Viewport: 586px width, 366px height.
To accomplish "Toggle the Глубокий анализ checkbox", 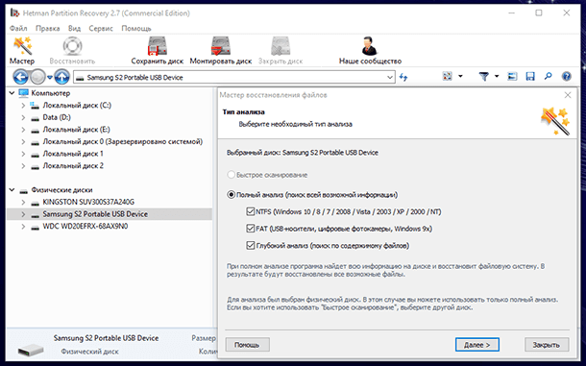I will 251,245.
